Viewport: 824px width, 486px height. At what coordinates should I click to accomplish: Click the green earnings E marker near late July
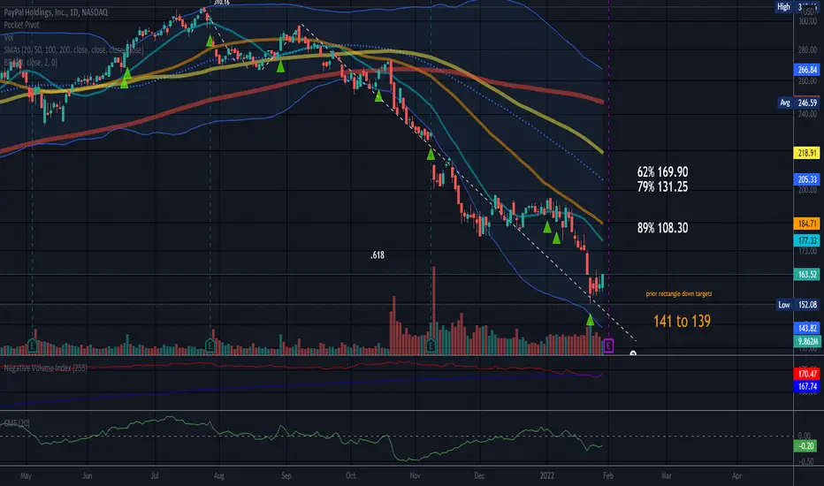(210, 346)
